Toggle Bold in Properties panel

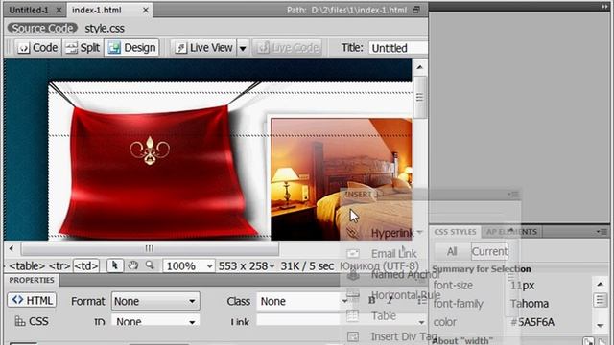pyautogui.click(x=371, y=300)
